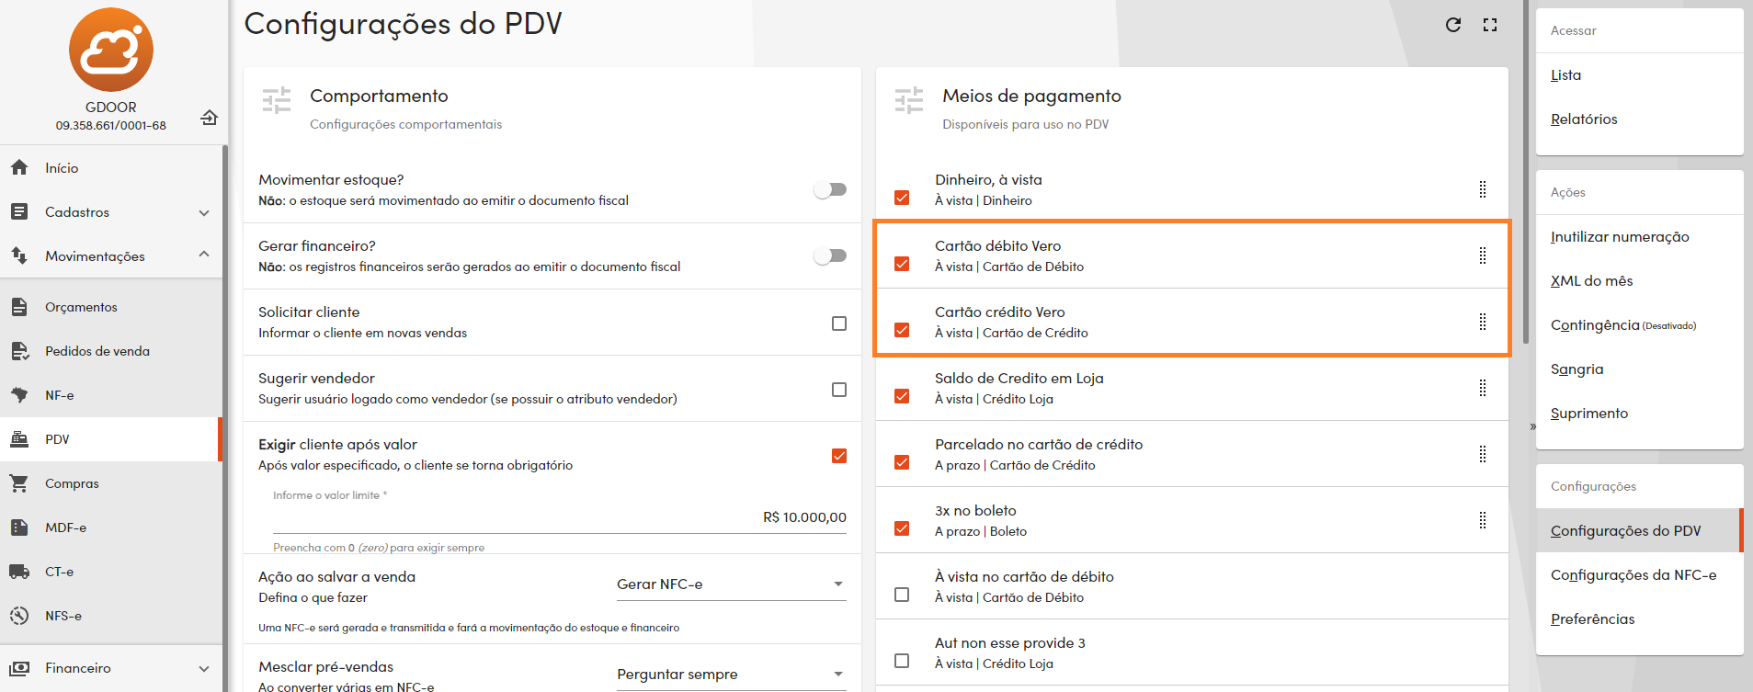1753x692 pixels.
Task: Uncheck Exigir cliente após valor
Action: click(x=839, y=456)
